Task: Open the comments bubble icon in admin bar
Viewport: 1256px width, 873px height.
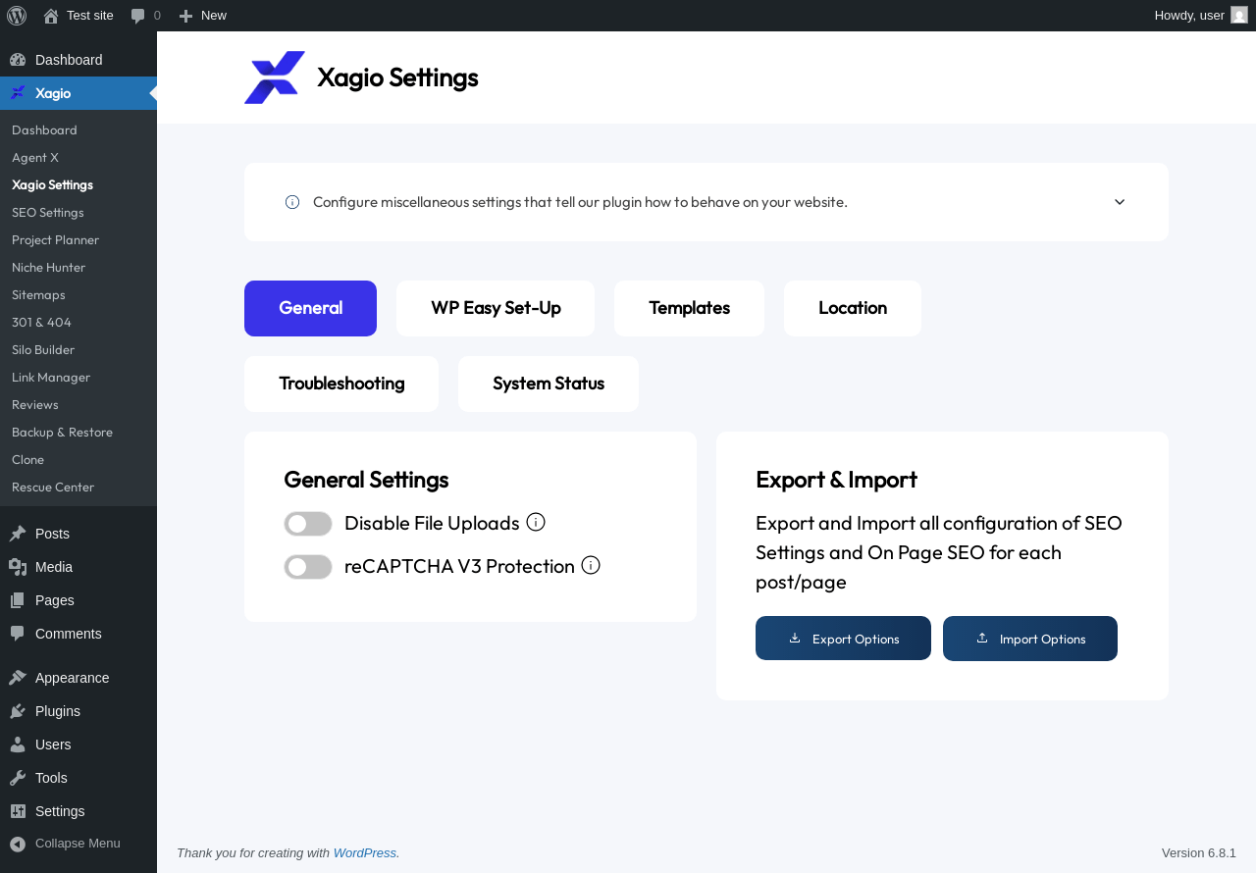Action: [x=138, y=16]
